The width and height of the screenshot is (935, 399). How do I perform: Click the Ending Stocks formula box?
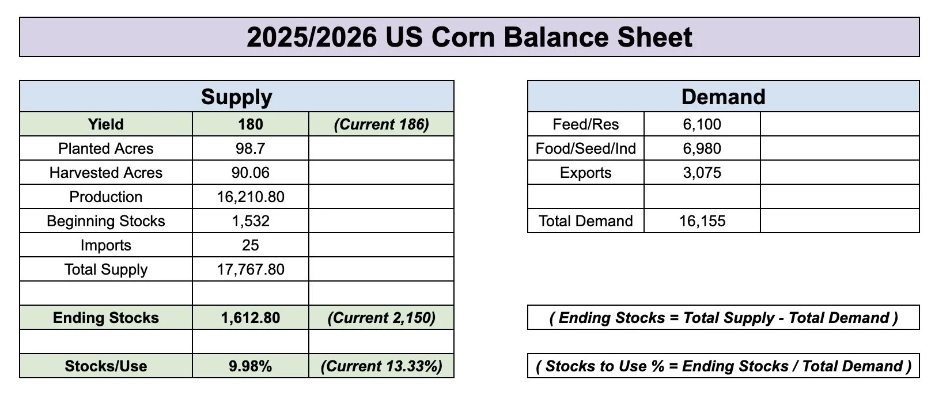tap(724, 317)
